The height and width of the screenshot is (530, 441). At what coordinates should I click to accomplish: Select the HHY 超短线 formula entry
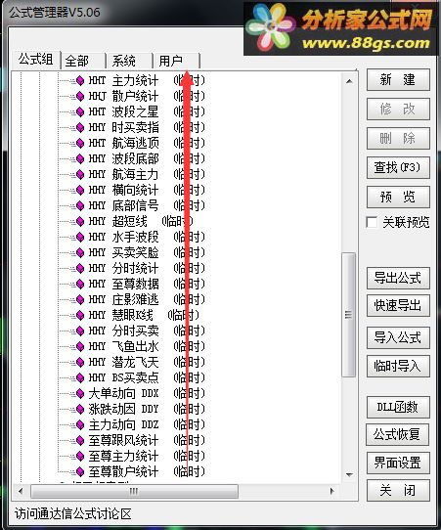141,221
